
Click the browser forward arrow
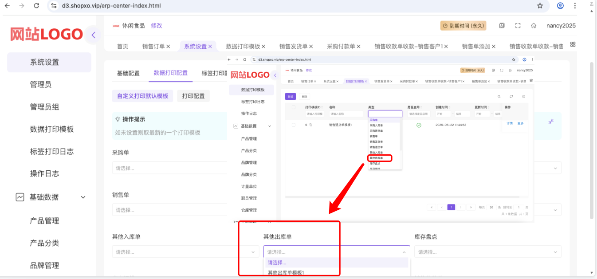tap(22, 6)
